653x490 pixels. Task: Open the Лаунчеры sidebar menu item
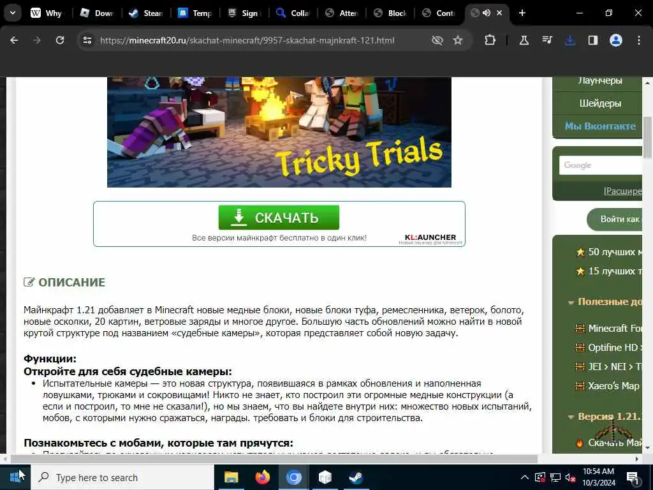point(600,81)
